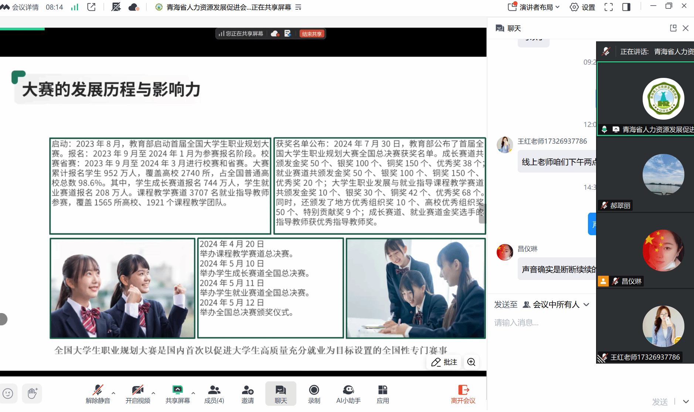The height and width of the screenshot is (412, 694).
Task: Click 昌仪琳 avatar in chat
Action: tap(505, 252)
